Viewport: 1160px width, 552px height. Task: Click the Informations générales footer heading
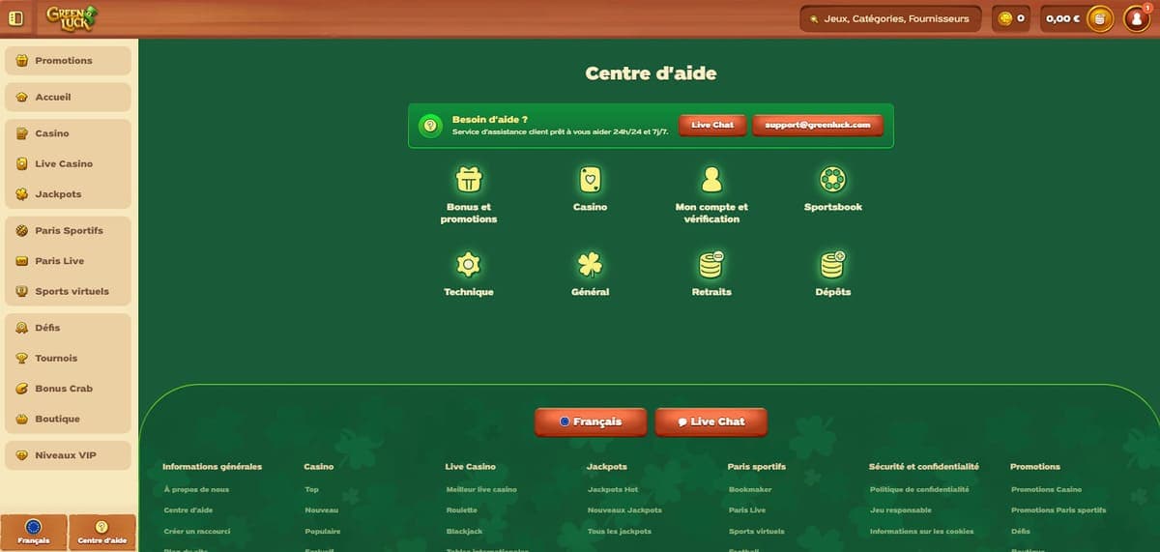pyautogui.click(x=212, y=466)
